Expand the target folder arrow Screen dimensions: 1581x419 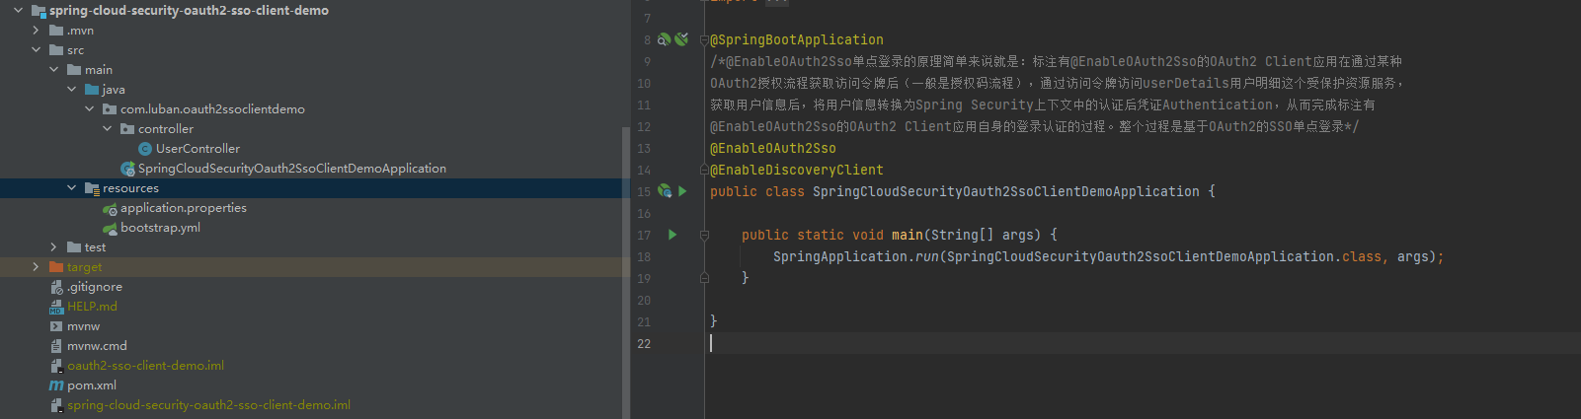tap(37, 267)
